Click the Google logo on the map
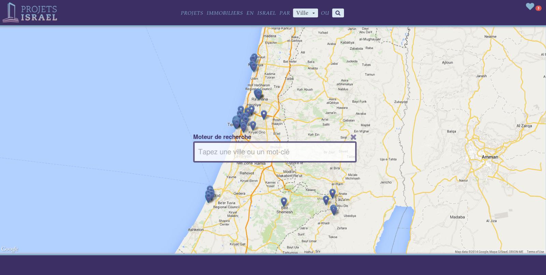 pyautogui.click(x=10, y=249)
